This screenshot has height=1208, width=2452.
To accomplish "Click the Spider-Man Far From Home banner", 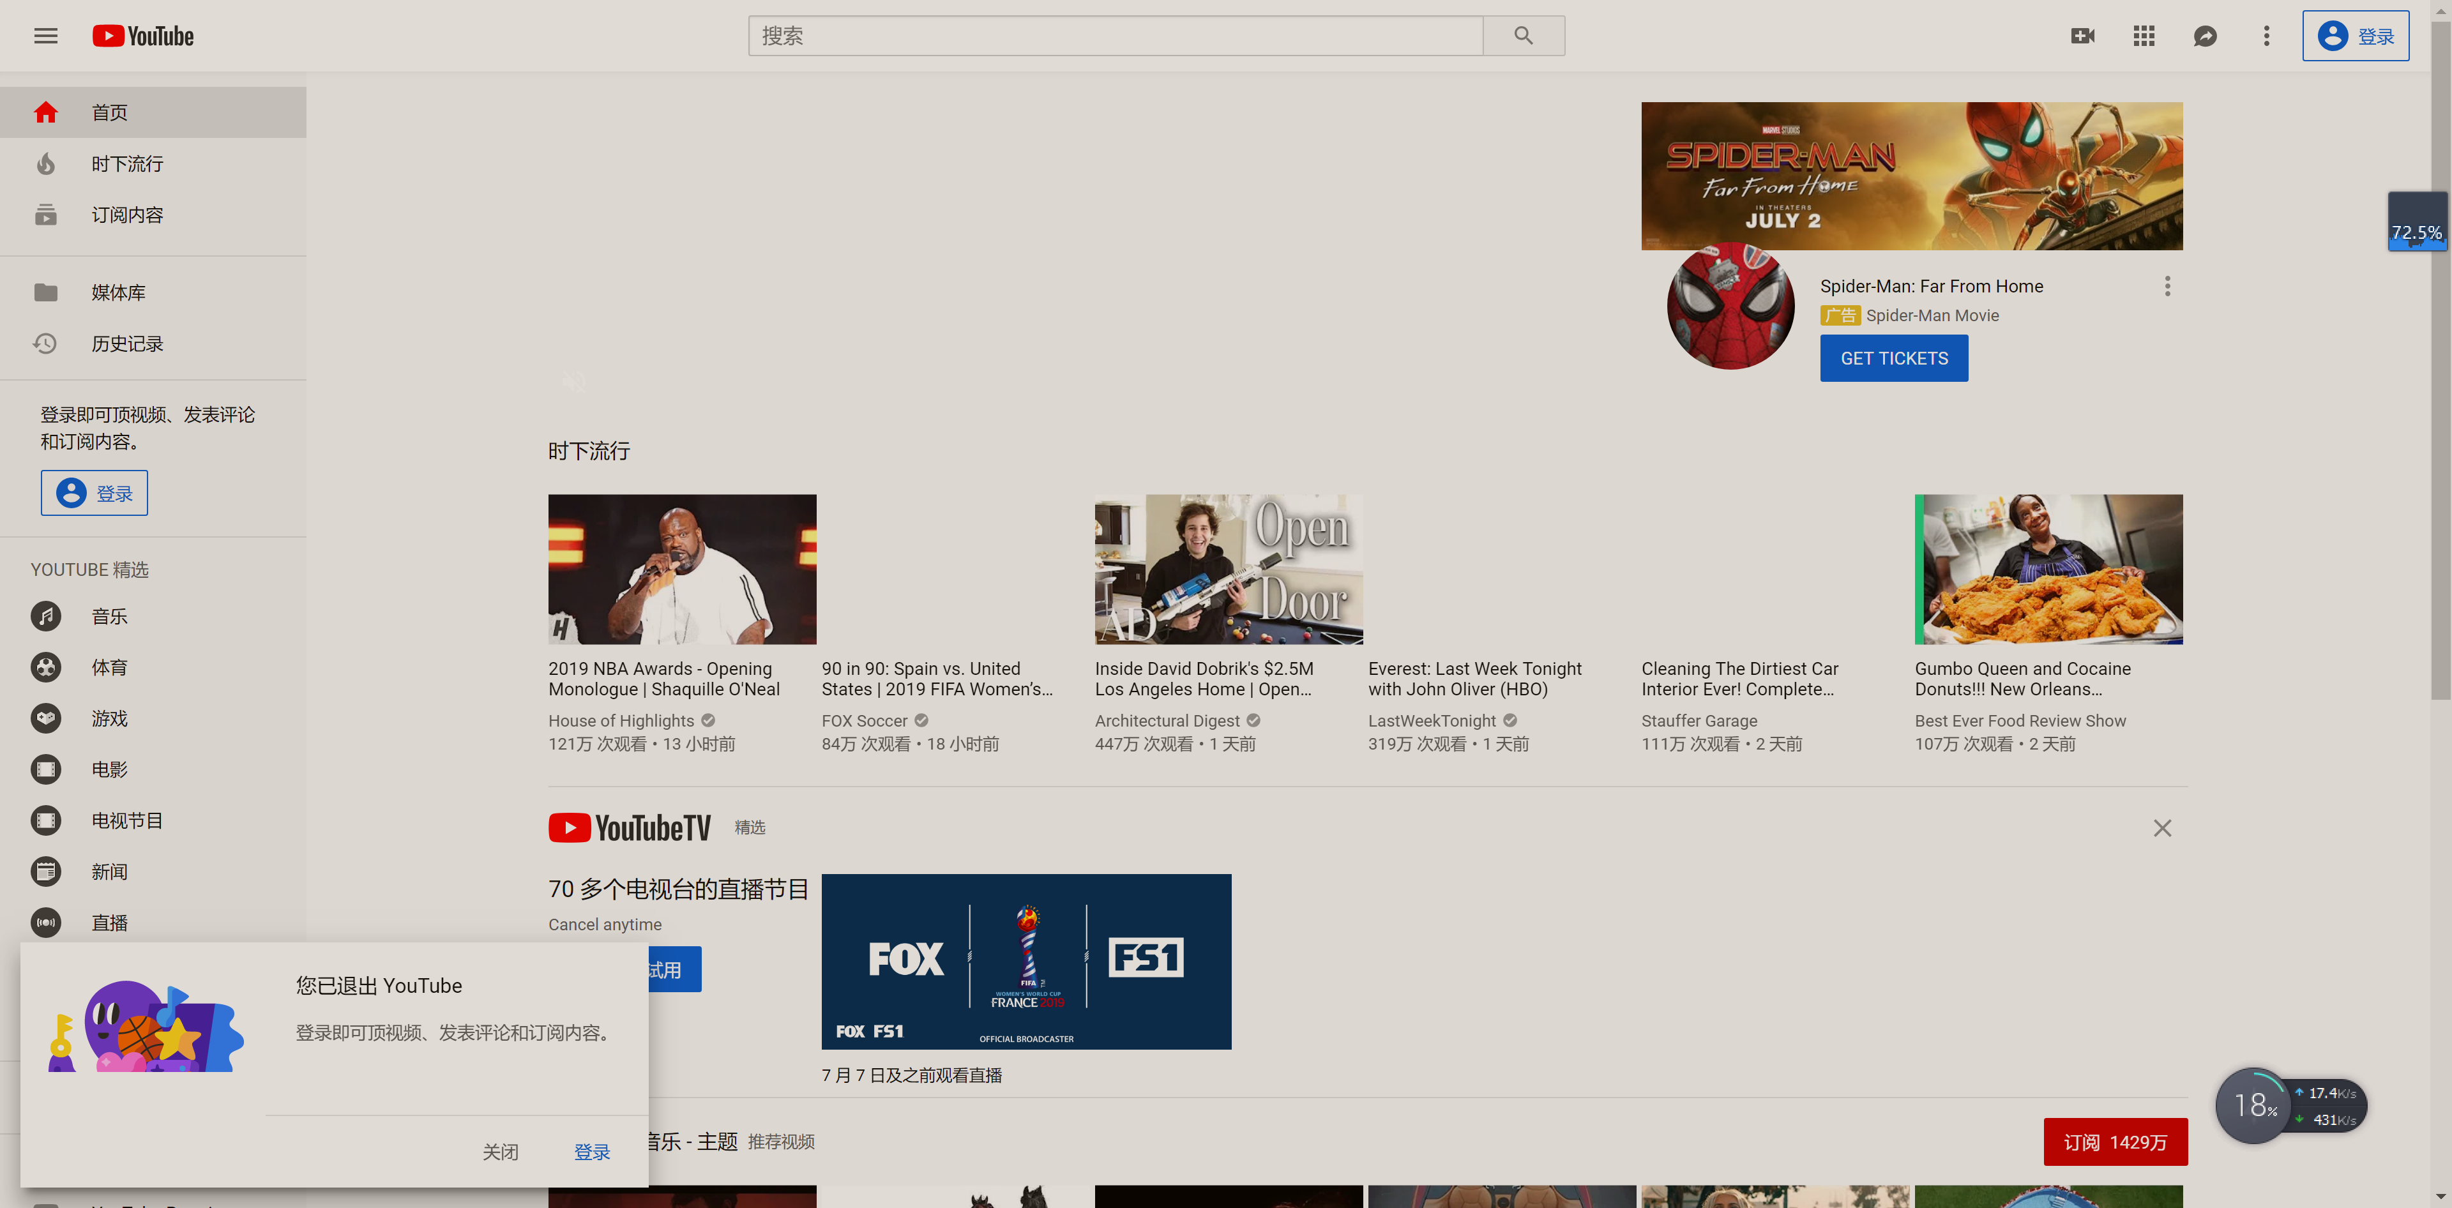I will 1911,176.
